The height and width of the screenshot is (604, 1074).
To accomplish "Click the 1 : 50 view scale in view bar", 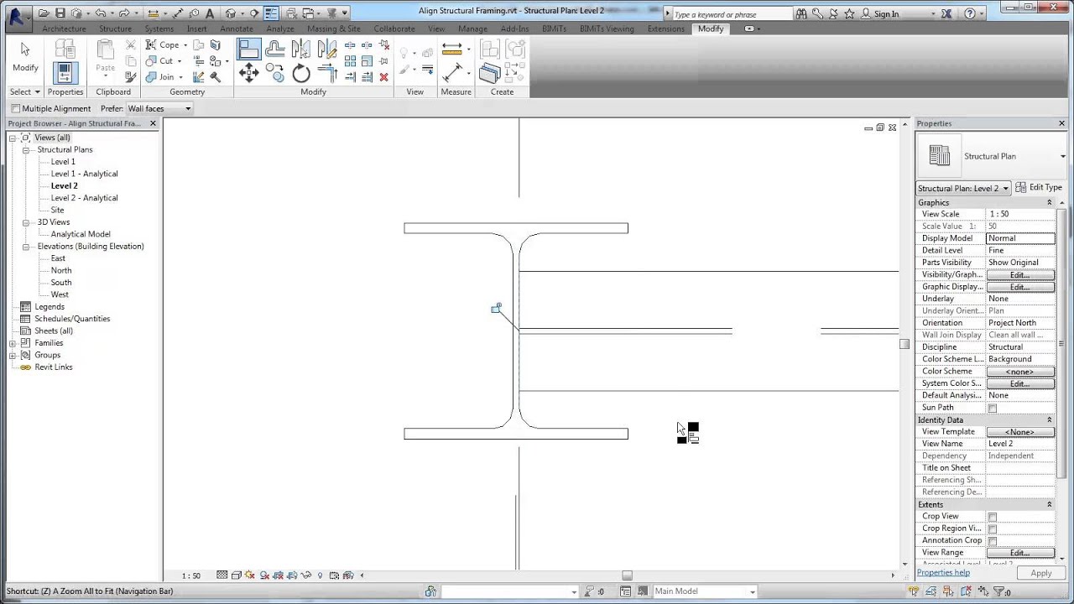I will click(191, 575).
